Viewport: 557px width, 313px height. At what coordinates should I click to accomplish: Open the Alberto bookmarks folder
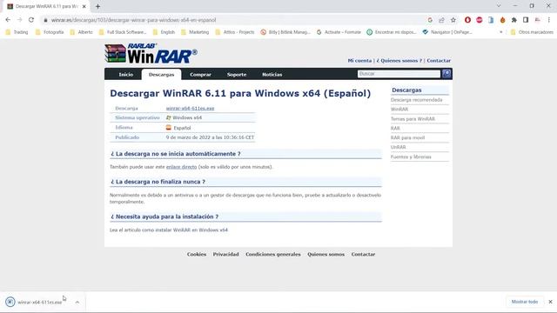pos(81,32)
